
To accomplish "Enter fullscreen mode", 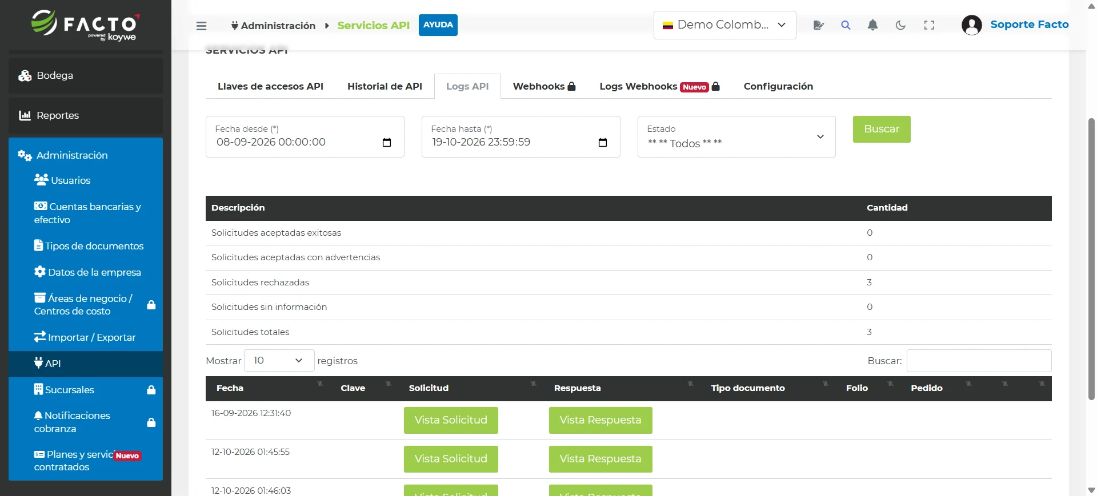I will click(929, 25).
